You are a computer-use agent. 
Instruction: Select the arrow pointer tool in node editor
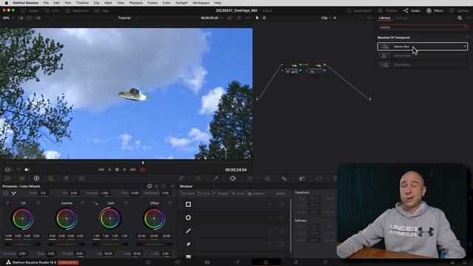pos(257,18)
